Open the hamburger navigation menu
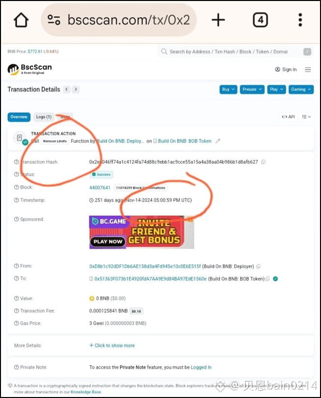The height and width of the screenshot is (398, 321). pos(308,69)
